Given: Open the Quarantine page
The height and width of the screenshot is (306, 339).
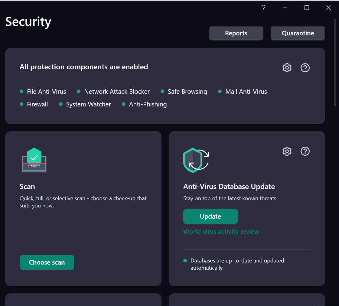Looking at the screenshot, I should (298, 33).
